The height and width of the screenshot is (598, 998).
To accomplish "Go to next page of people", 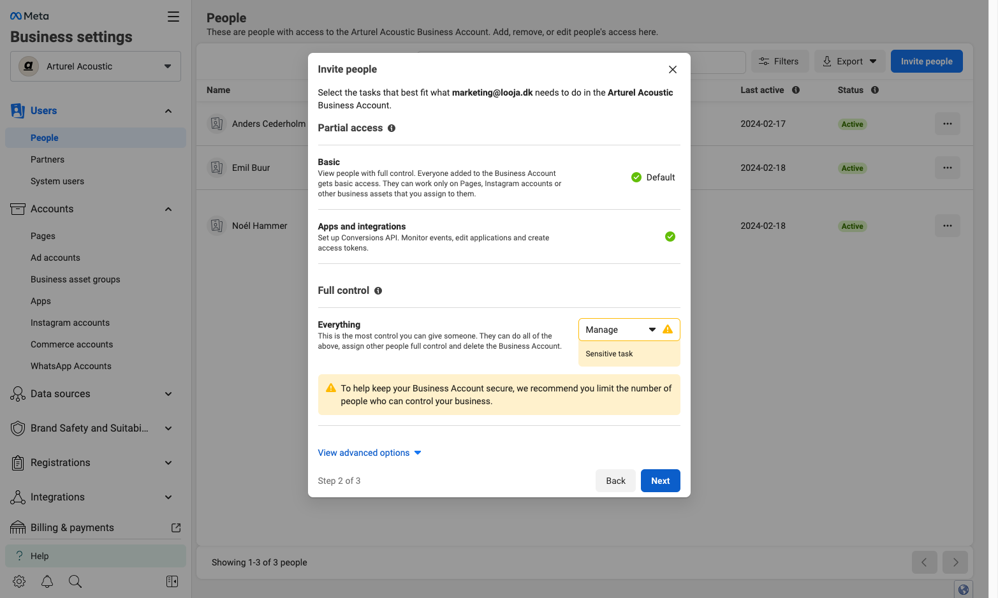I will (x=955, y=562).
